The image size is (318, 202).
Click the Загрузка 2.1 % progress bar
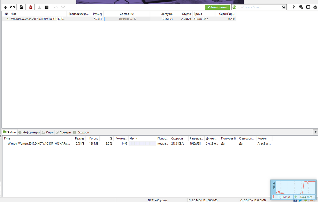coord(127,19)
